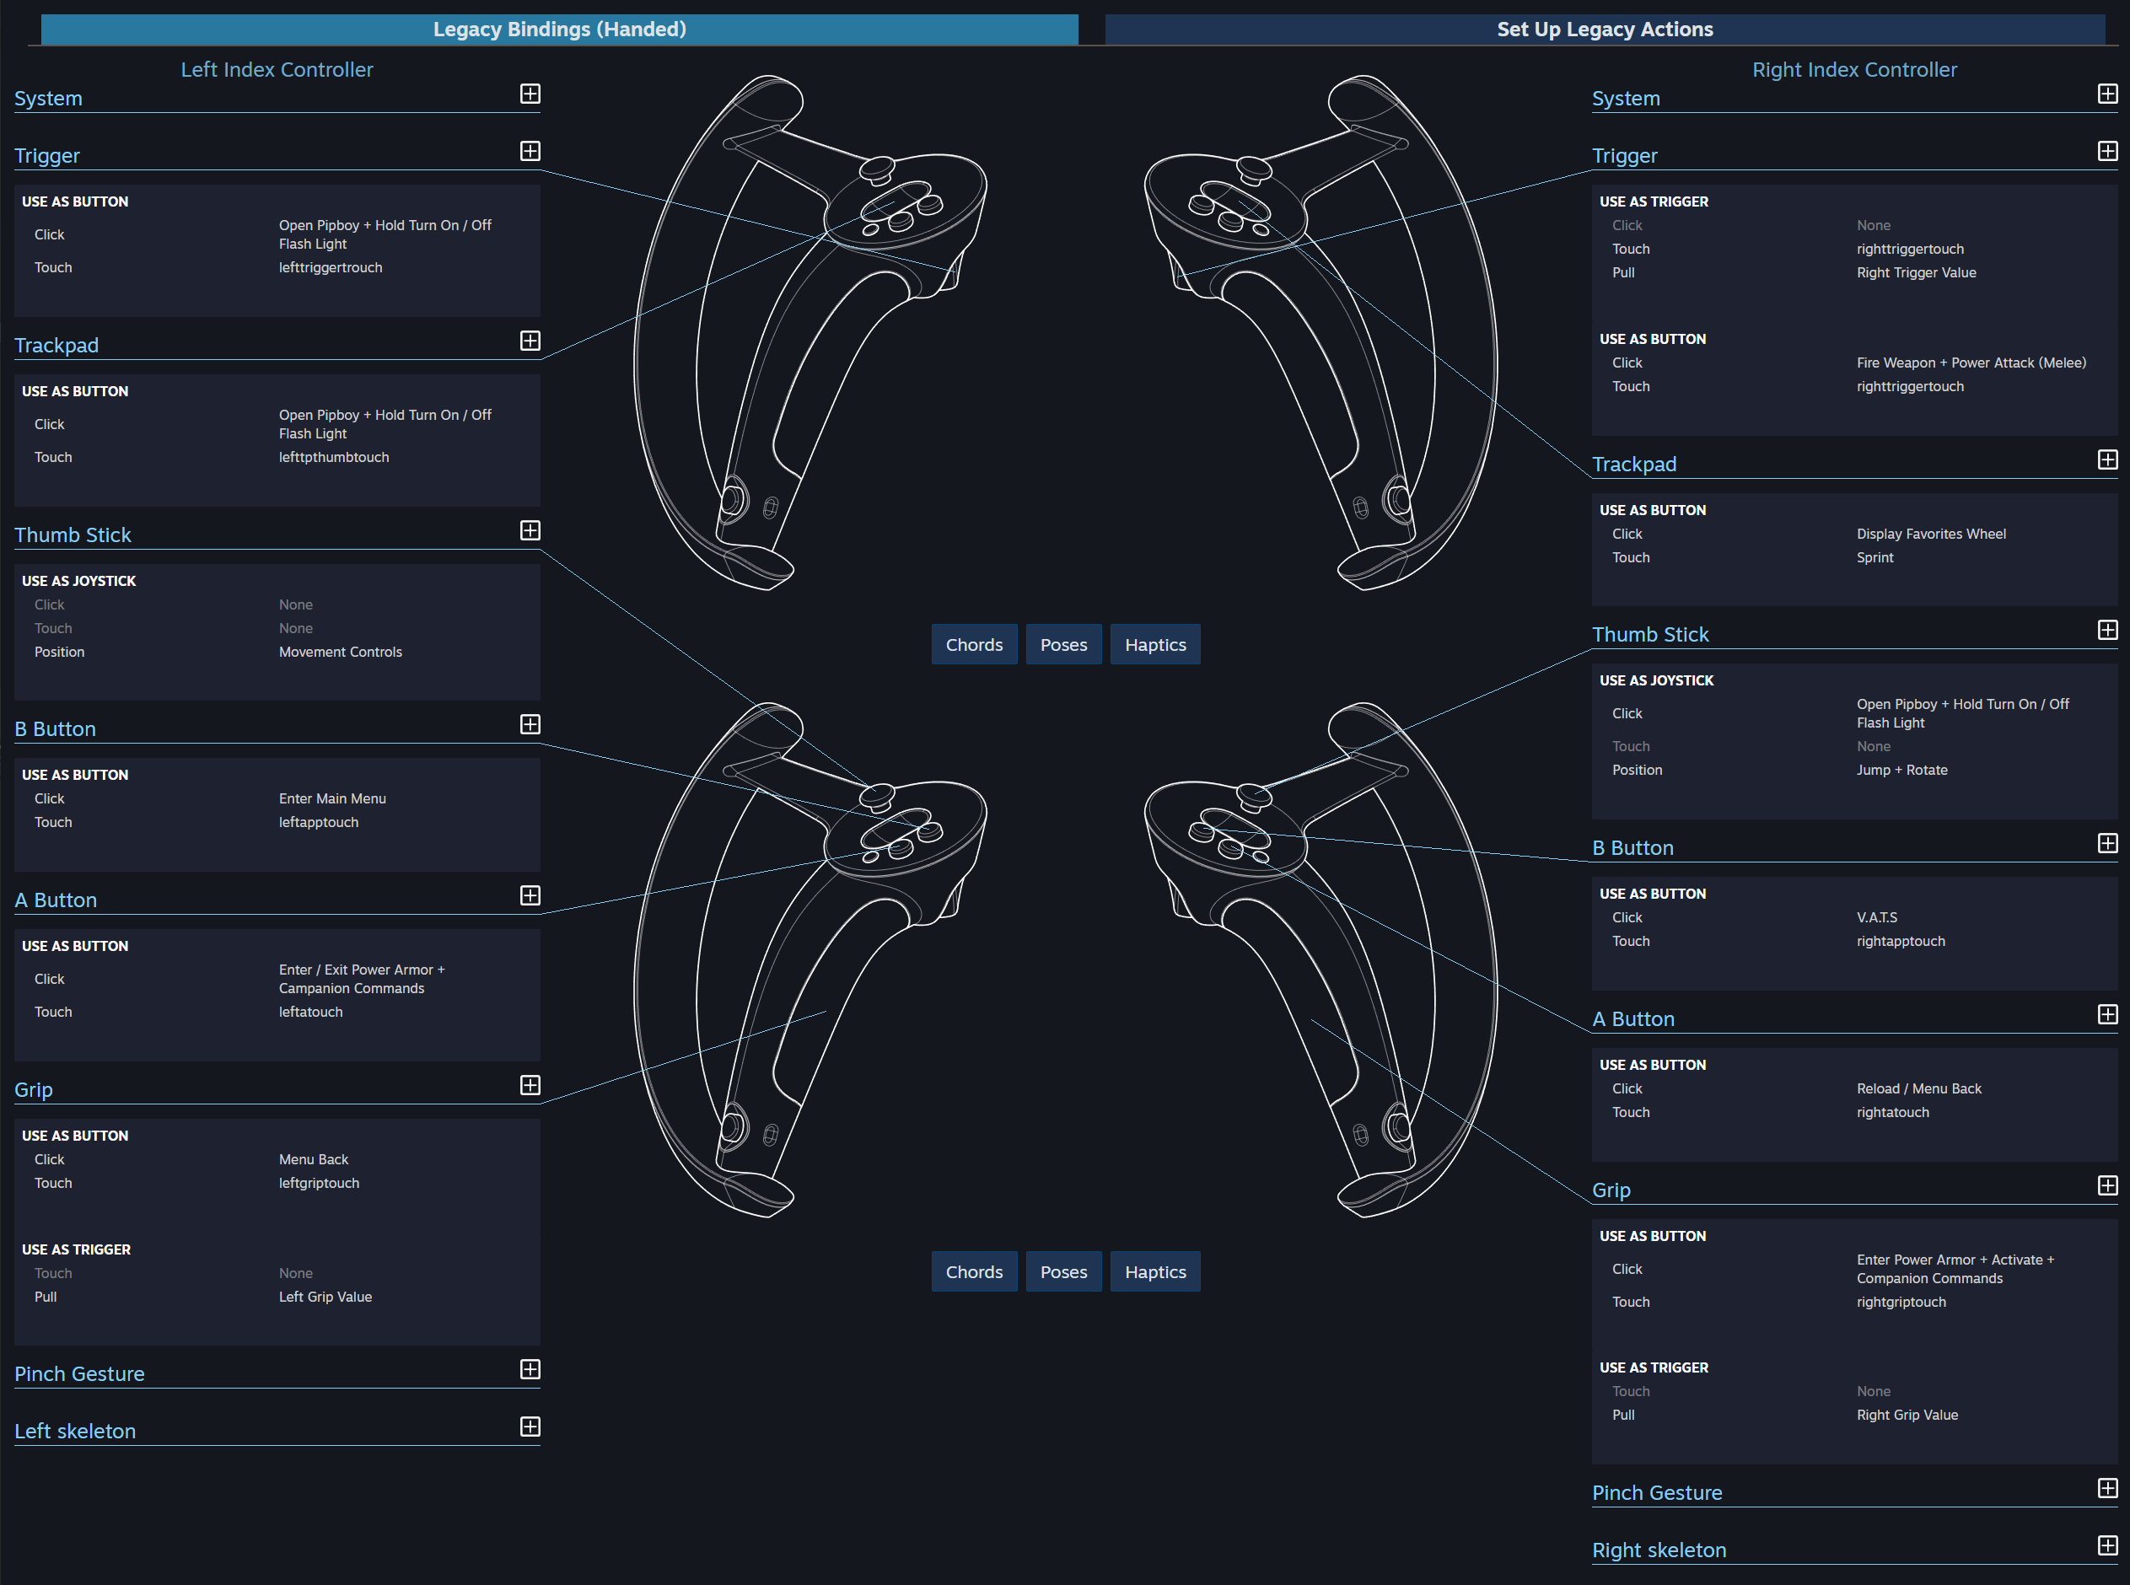Switch to Legacy Bindings (Handed) tab
The width and height of the screenshot is (2130, 1585).
click(x=559, y=29)
